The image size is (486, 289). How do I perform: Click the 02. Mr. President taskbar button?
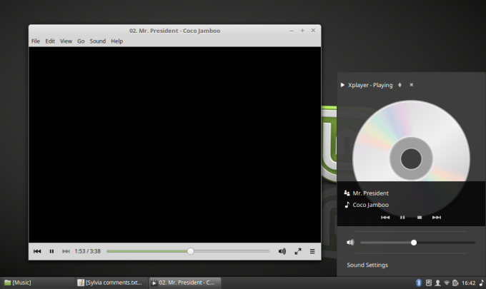pos(185,283)
